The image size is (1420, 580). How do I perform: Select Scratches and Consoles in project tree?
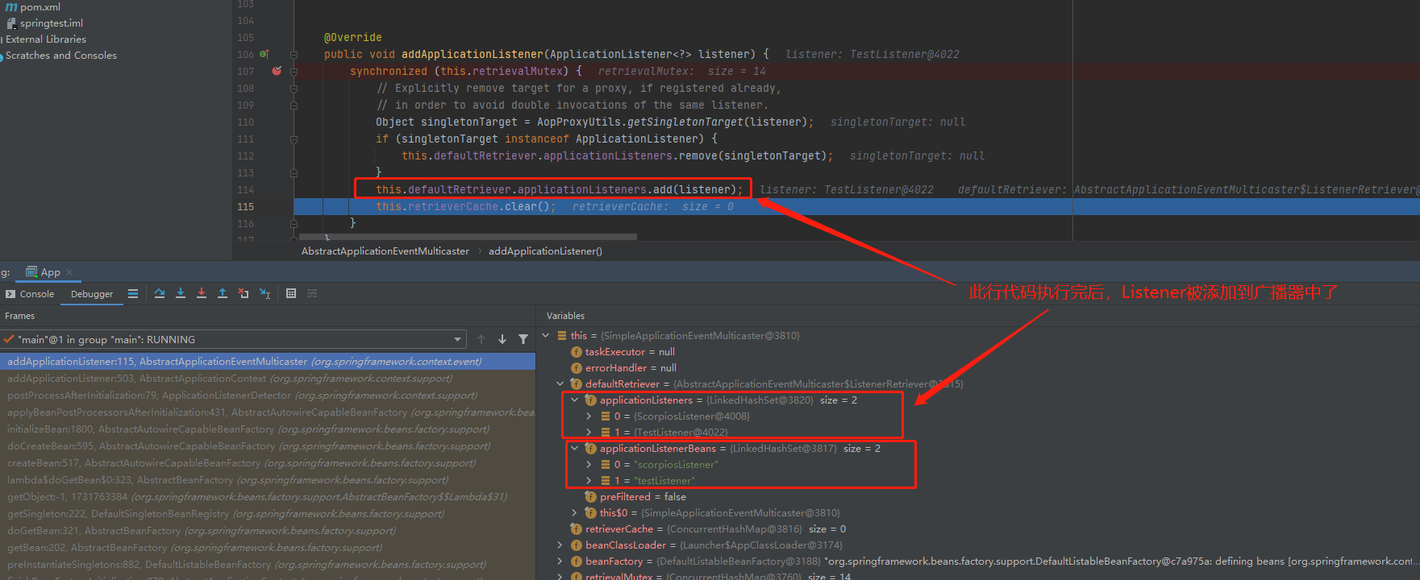[61, 56]
